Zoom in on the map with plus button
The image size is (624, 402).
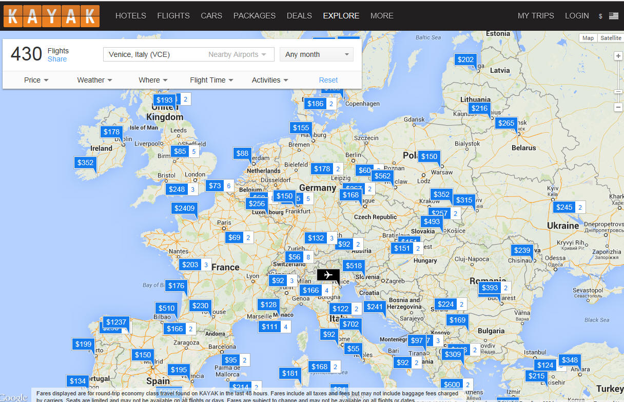pos(619,56)
